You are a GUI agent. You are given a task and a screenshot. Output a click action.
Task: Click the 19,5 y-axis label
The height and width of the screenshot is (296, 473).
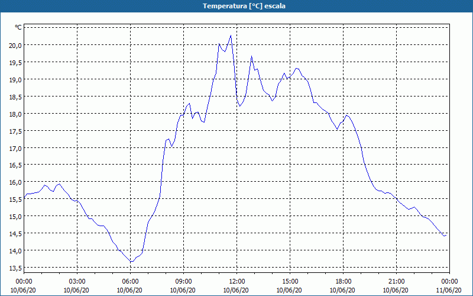click(x=16, y=63)
